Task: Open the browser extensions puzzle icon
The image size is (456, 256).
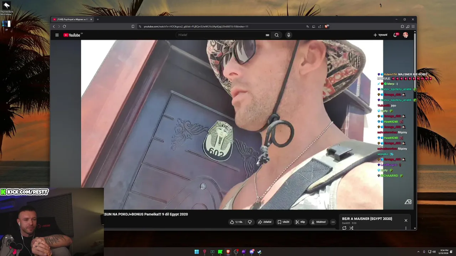Action: 403,26
